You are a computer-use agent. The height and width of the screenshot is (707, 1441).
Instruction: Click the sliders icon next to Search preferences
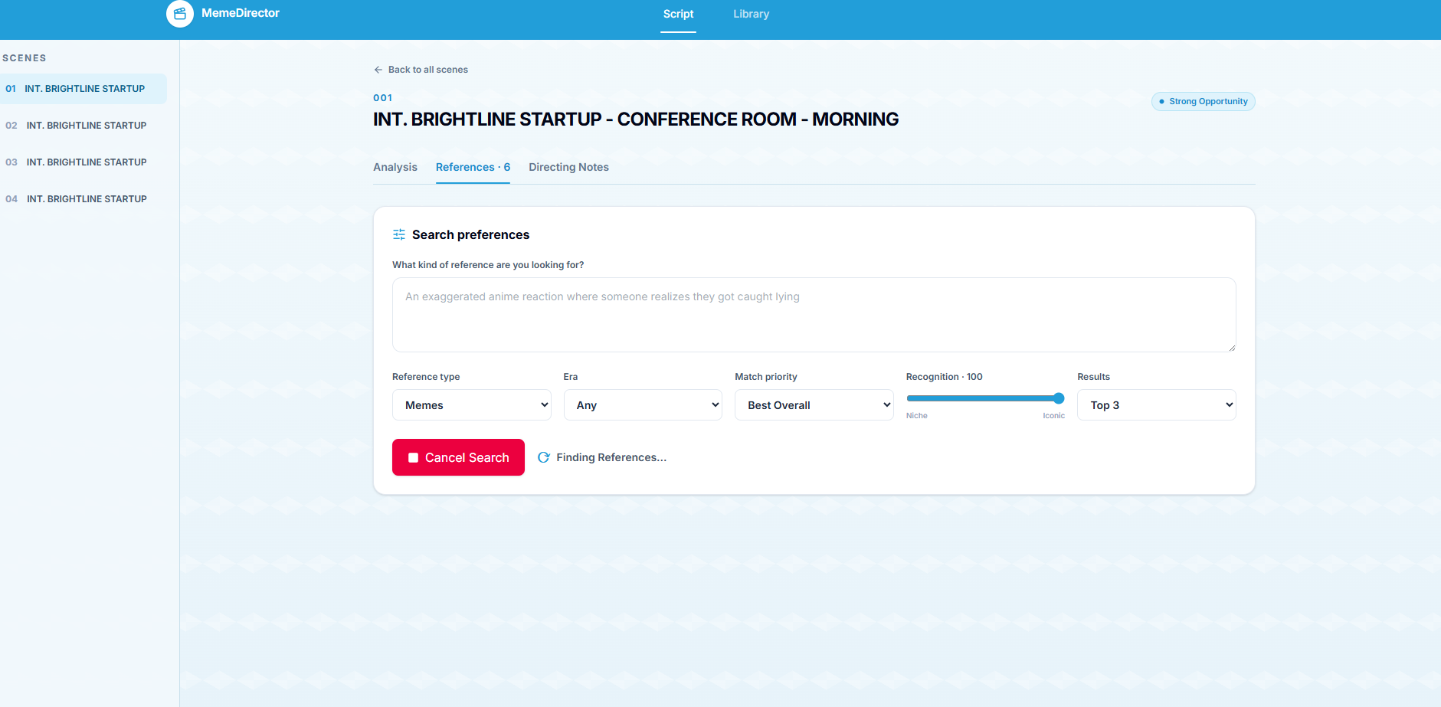[399, 234]
